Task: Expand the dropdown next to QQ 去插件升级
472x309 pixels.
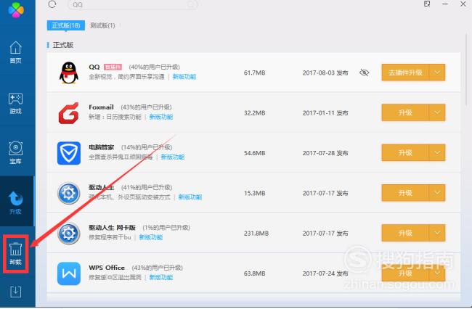Action: [x=437, y=73]
